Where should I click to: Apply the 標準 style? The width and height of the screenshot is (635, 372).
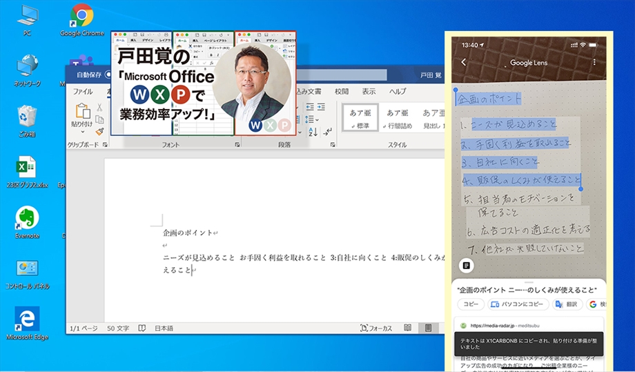pos(360,118)
